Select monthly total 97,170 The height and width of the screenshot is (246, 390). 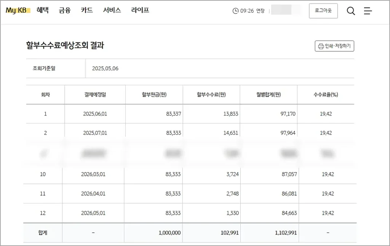point(288,114)
